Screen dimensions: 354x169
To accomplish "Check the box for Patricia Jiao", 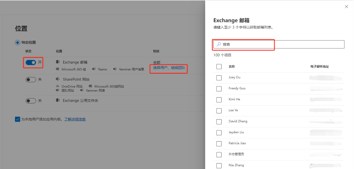I will coord(219,144).
